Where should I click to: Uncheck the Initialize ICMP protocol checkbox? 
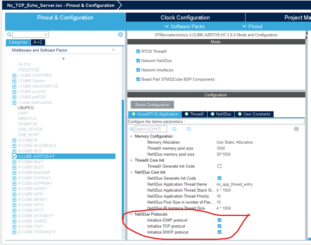tap(219, 220)
